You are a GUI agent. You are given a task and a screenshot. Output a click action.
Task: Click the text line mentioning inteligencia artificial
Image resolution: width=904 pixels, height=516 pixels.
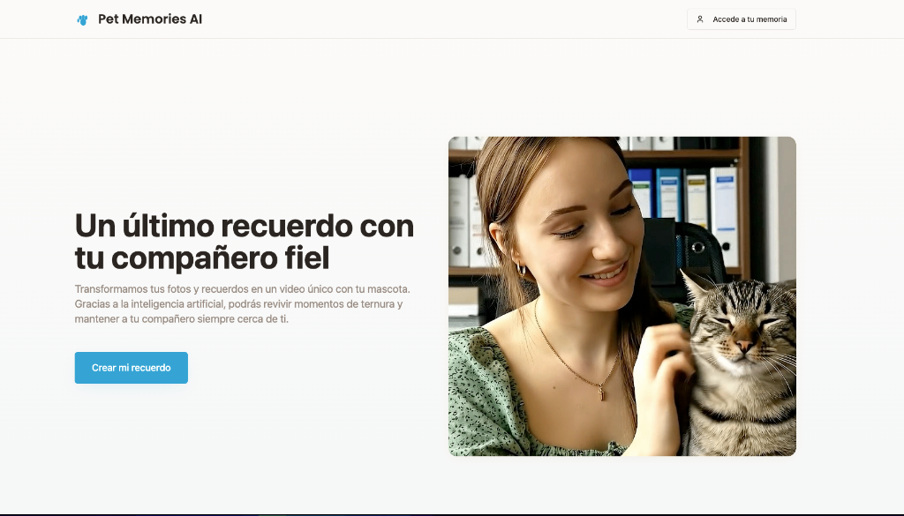(x=238, y=304)
